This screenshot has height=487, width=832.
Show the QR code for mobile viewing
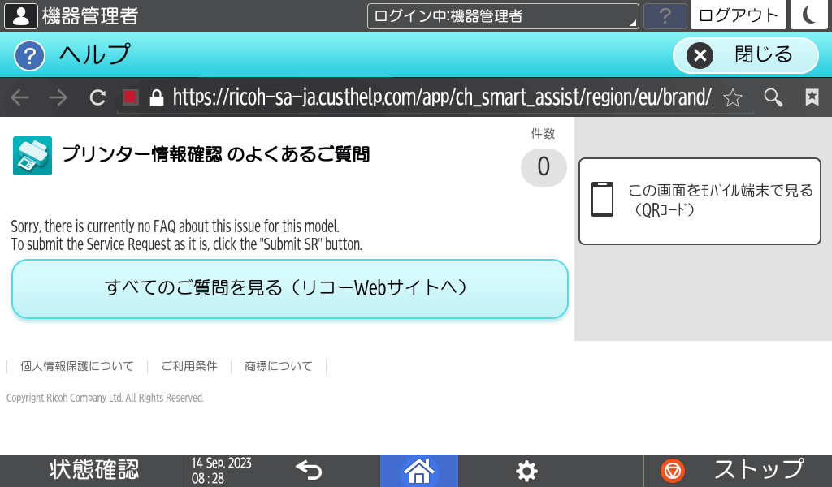coord(699,200)
